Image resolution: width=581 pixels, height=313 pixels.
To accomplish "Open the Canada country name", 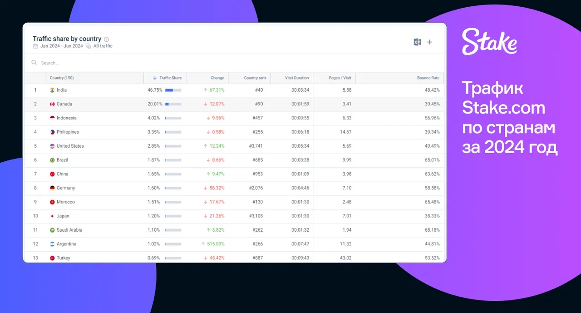I will tap(64, 104).
